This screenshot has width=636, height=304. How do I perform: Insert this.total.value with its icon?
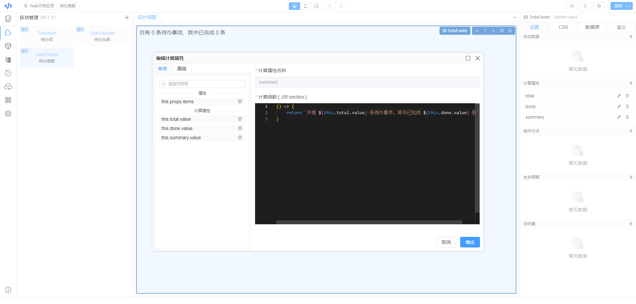tap(240, 119)
